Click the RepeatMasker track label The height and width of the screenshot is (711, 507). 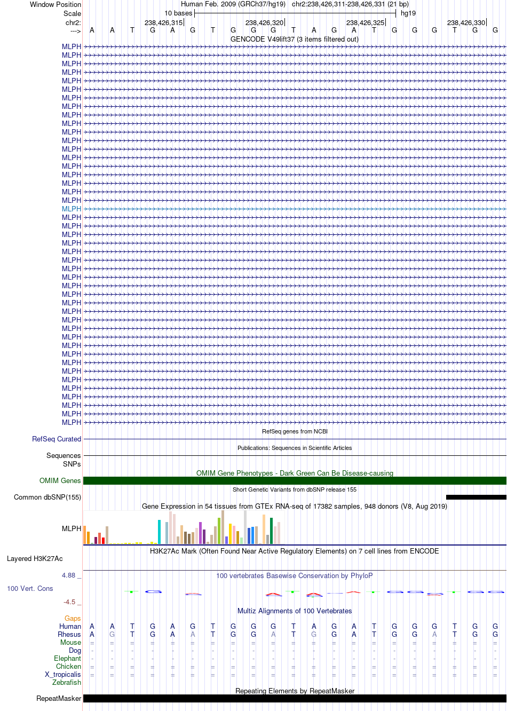click(59, 698)
